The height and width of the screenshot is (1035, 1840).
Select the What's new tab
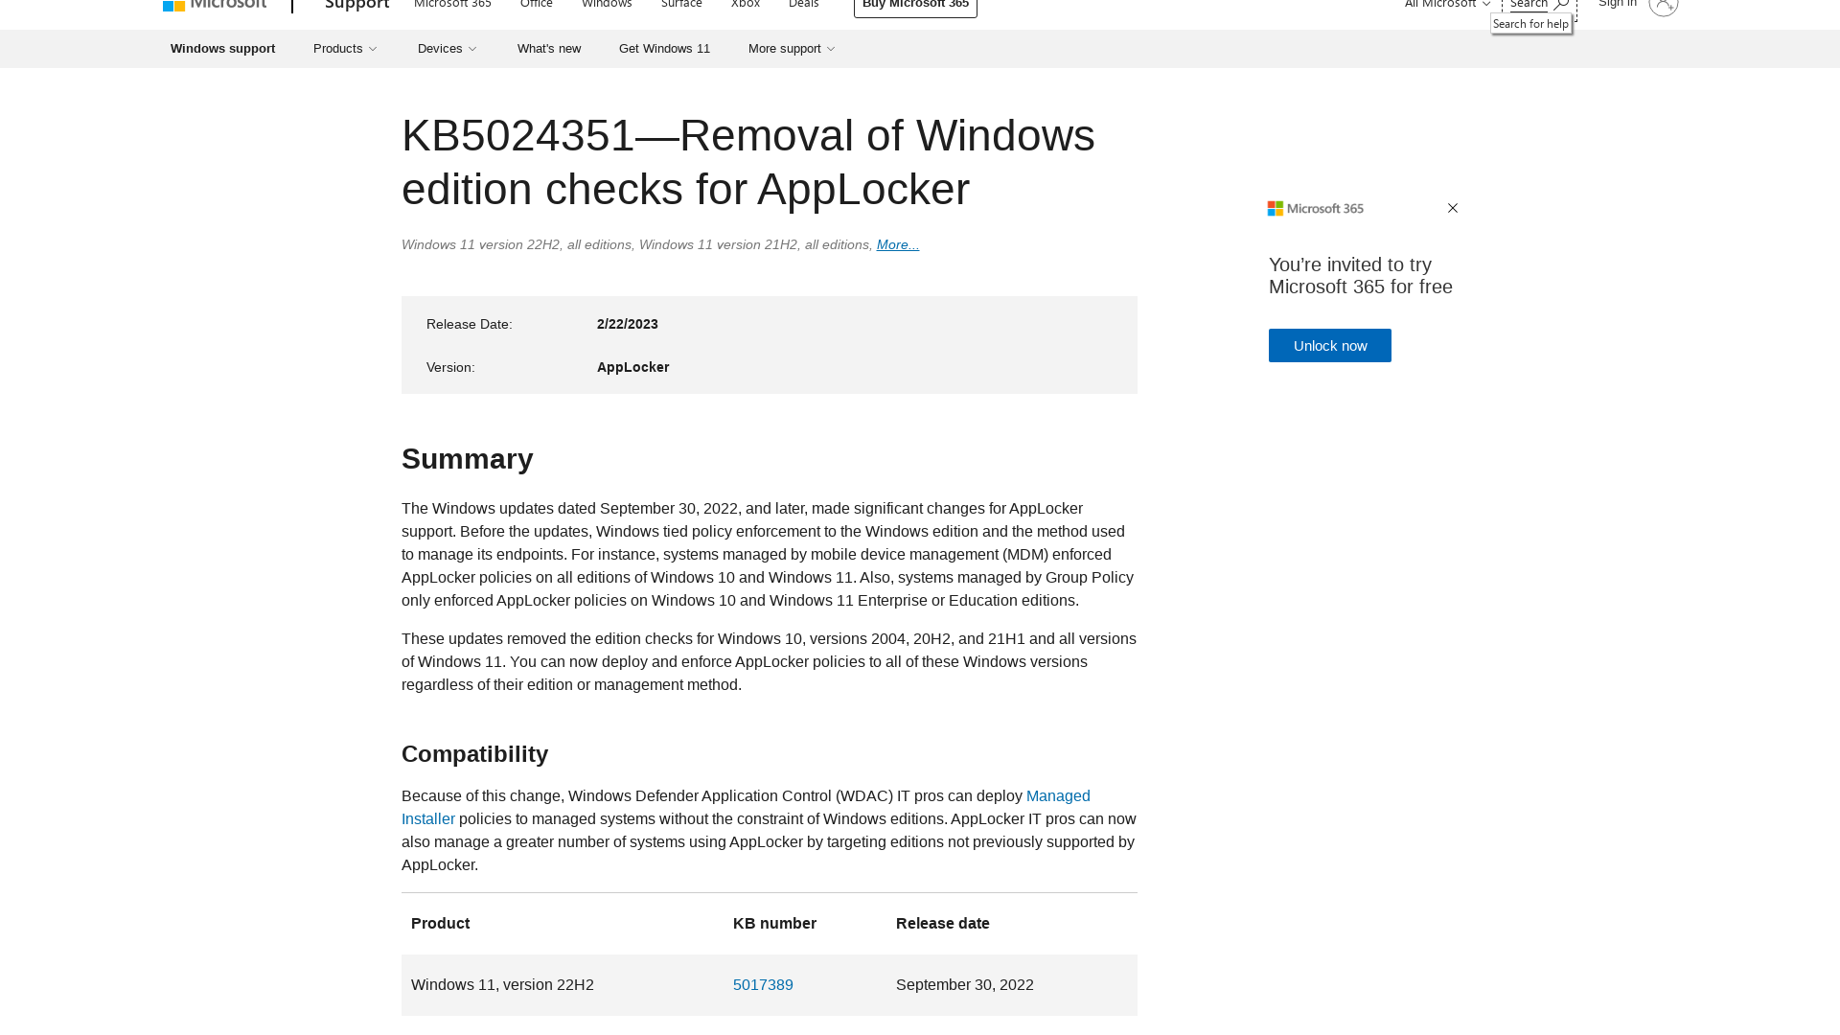(x=548, y=48)
